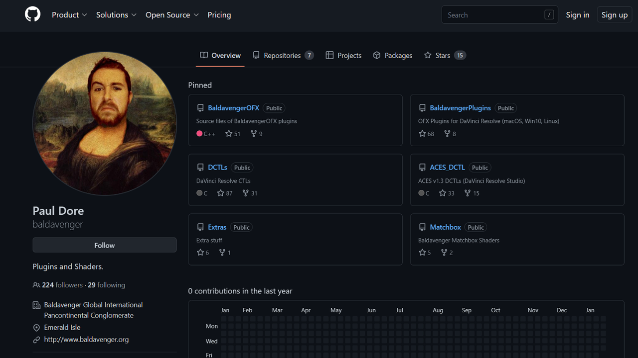Select the Overview tab
This screenshot has height=358, width=638.
220,55
